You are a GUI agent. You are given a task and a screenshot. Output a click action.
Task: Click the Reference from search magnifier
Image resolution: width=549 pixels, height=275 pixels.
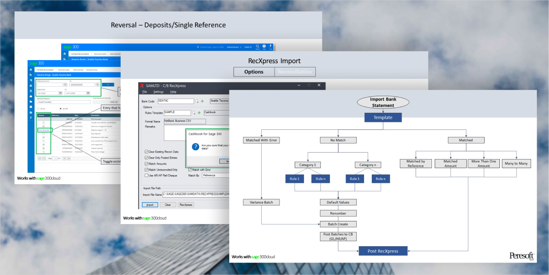66,84
